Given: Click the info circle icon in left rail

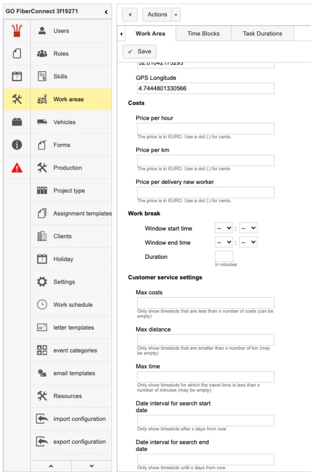Looking at the screenshot, I should click(17, 145).
